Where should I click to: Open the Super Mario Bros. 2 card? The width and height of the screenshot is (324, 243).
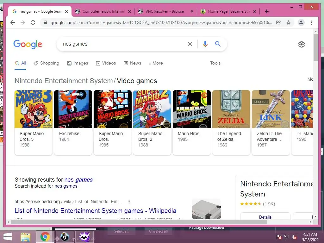click(x=152, y=122)
